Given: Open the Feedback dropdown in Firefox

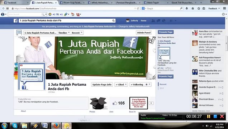Looking at the screenshot, I should point(214,9).
